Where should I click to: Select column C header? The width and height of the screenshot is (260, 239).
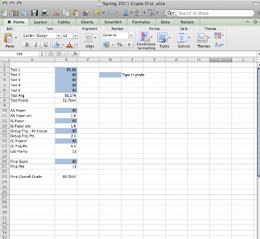coord(88,60)
